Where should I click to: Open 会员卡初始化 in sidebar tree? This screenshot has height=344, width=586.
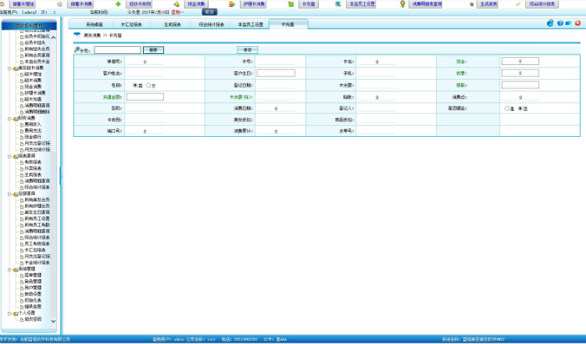point(37,36)
